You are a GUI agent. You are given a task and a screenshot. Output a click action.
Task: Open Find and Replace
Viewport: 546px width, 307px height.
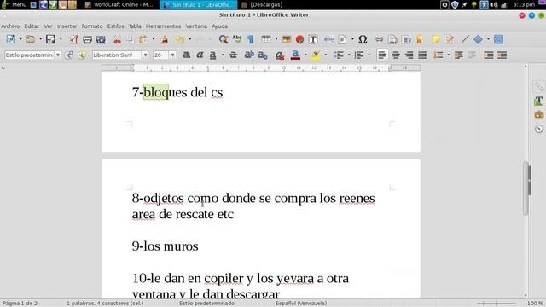click(224, 39)
